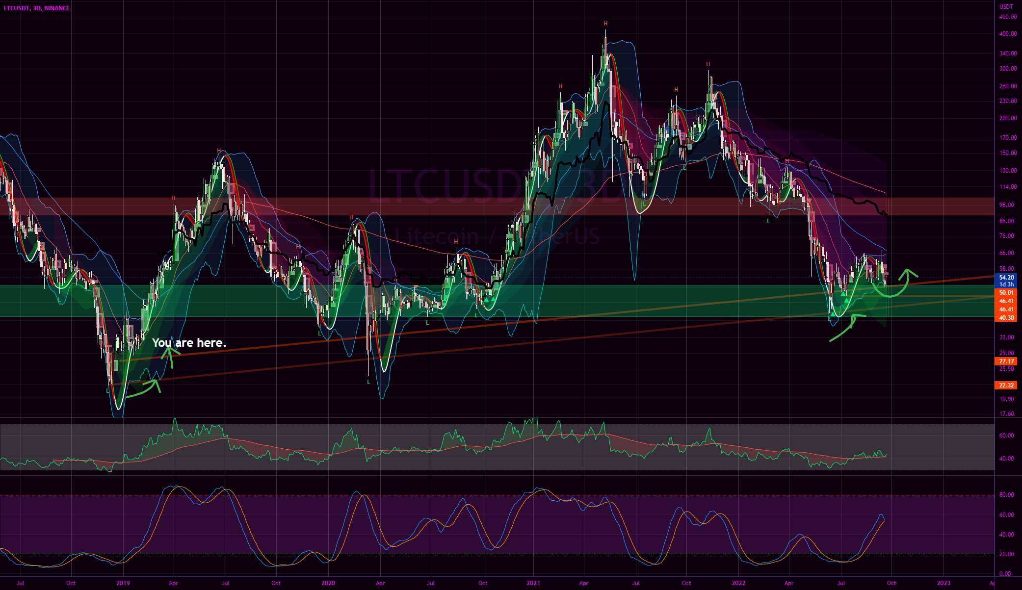Click the 2019 label on time axis
This screenshot has width=1022, height=590.
123,583
